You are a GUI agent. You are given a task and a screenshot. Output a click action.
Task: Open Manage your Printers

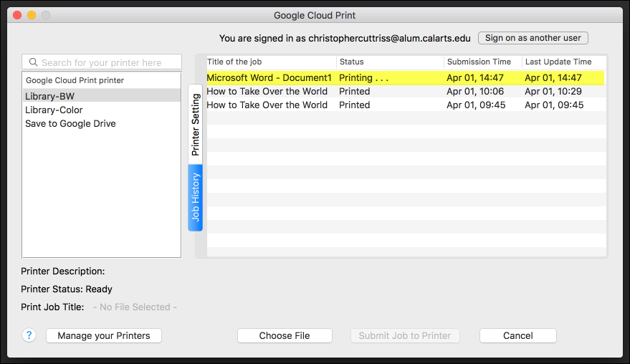pos(104,335)
